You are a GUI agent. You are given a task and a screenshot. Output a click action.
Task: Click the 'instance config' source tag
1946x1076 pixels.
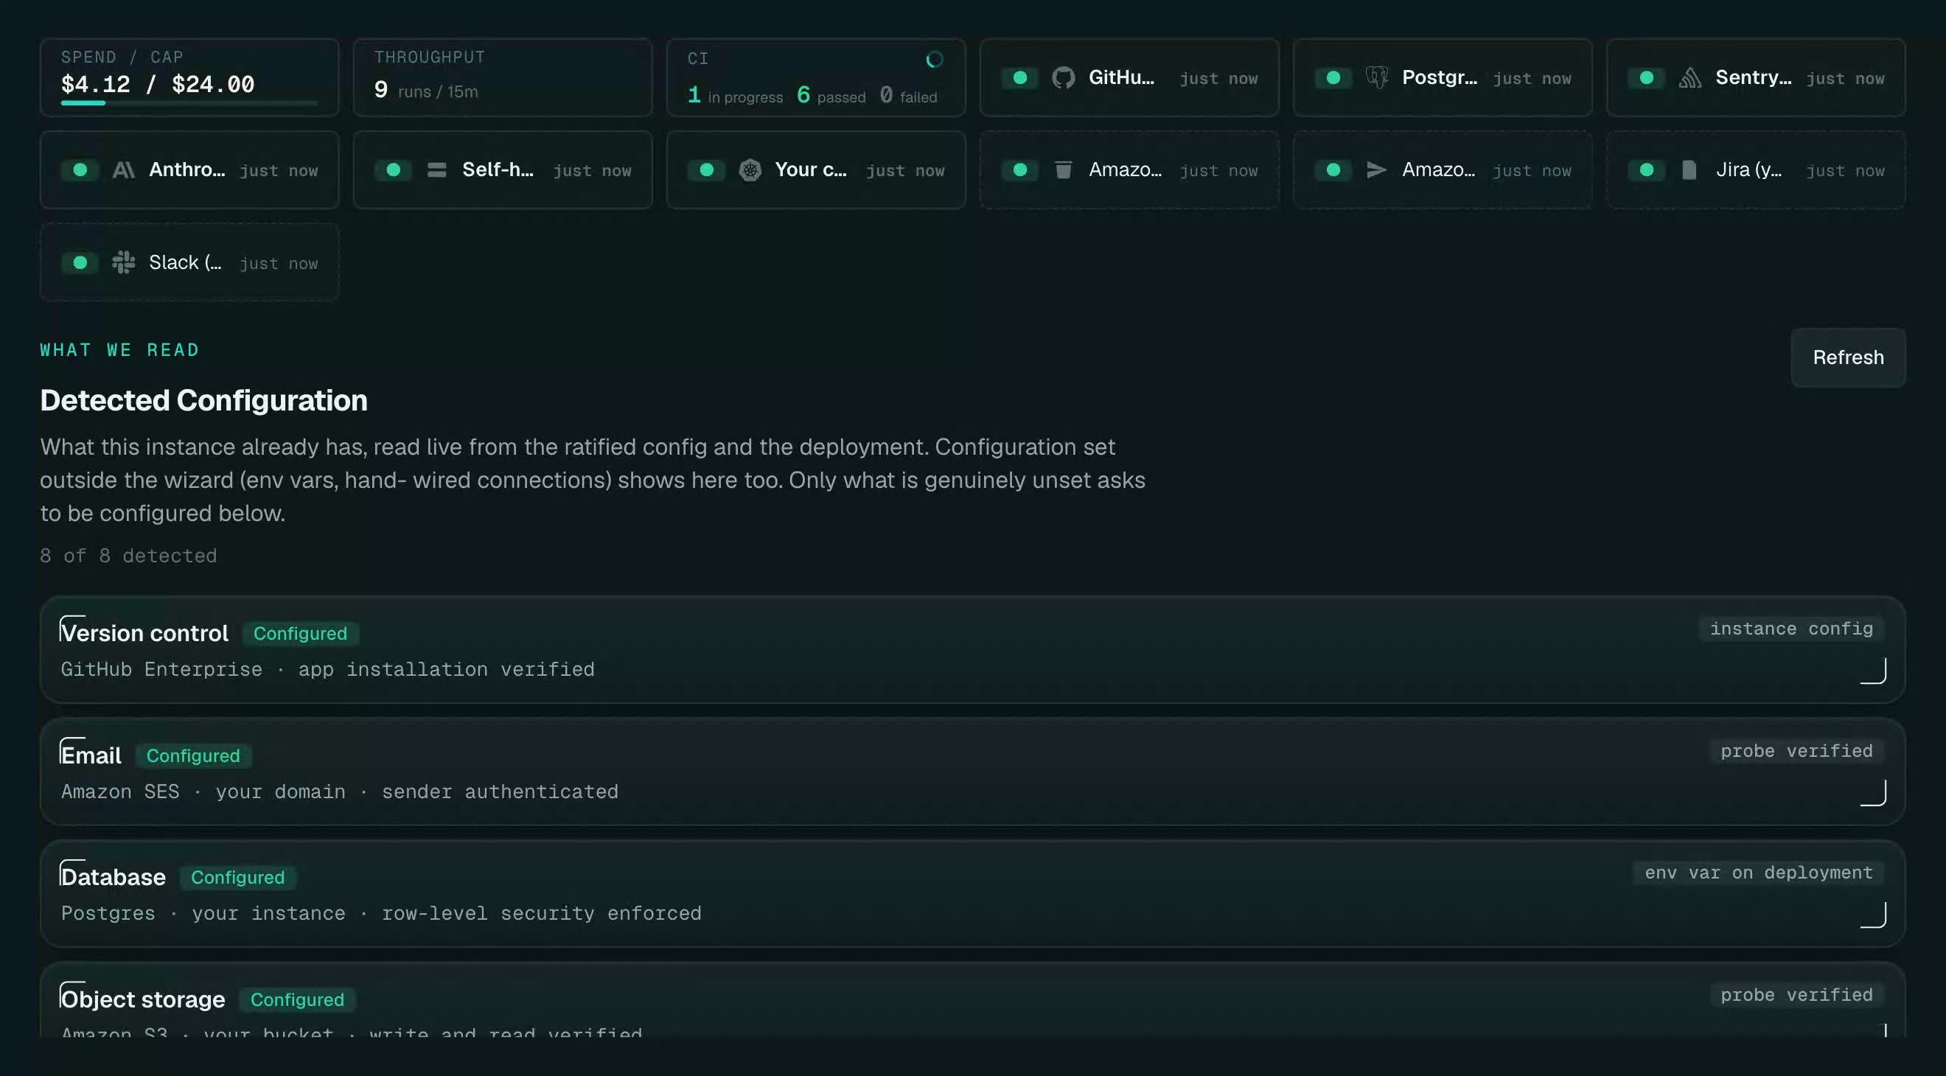point(1791,628)
